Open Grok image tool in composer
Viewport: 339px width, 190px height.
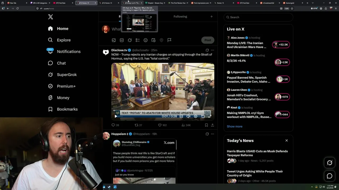[130, 40]
